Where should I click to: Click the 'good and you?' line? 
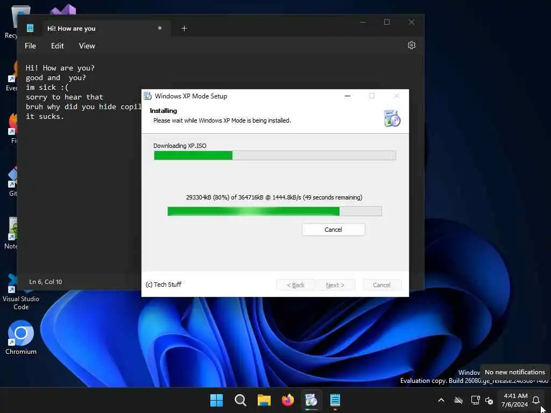(55, 77)
